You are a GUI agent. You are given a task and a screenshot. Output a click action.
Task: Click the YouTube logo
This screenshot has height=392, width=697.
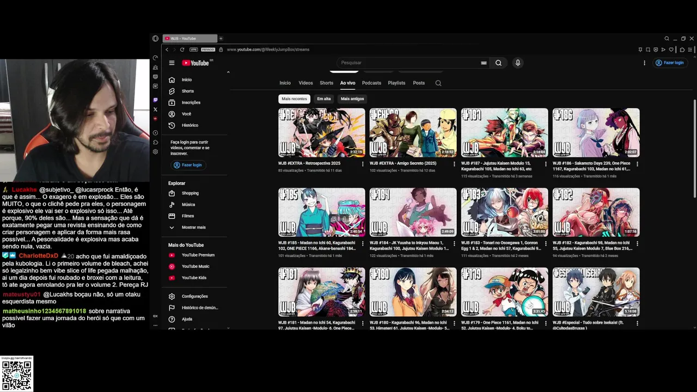pos(195,63)
